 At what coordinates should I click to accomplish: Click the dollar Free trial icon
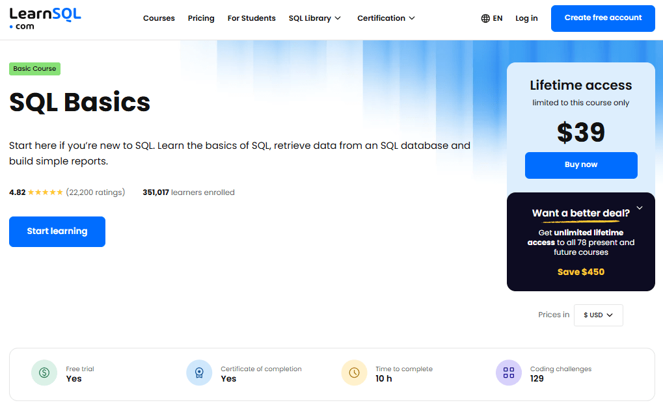tap(44, 372)
